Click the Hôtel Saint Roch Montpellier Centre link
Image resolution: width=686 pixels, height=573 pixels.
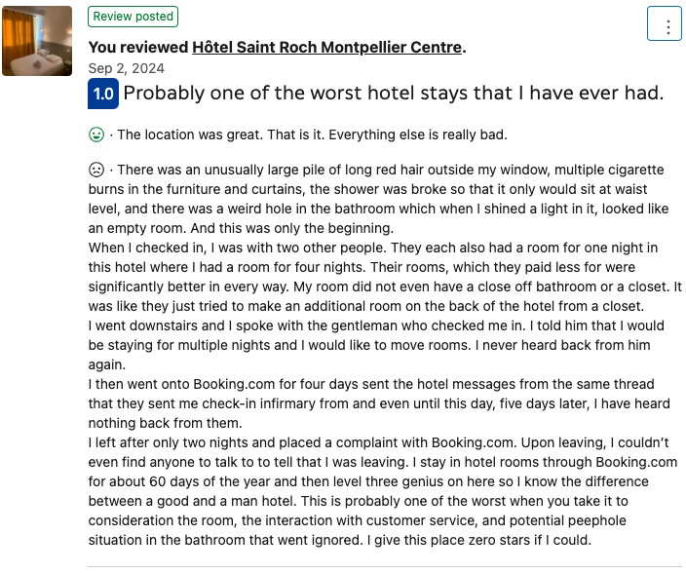point(326,47)
